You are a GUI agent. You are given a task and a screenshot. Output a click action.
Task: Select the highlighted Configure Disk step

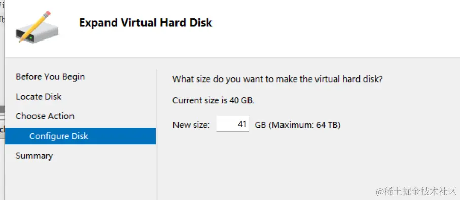(x=80, y=136)
